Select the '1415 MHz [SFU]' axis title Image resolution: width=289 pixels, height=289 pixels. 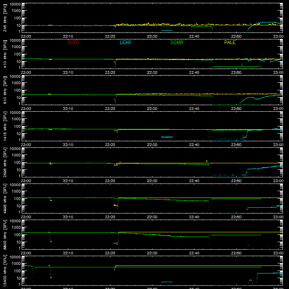[5, 126]
